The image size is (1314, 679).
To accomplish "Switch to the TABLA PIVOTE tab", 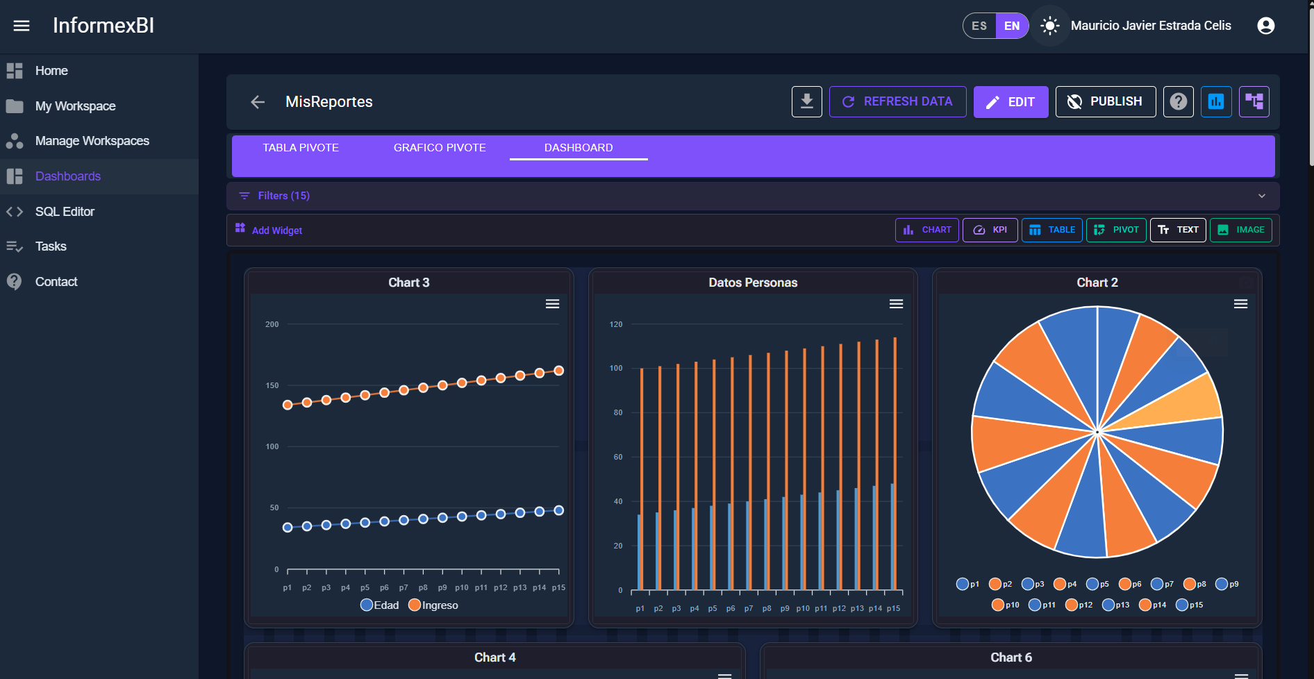I will 300,147.
